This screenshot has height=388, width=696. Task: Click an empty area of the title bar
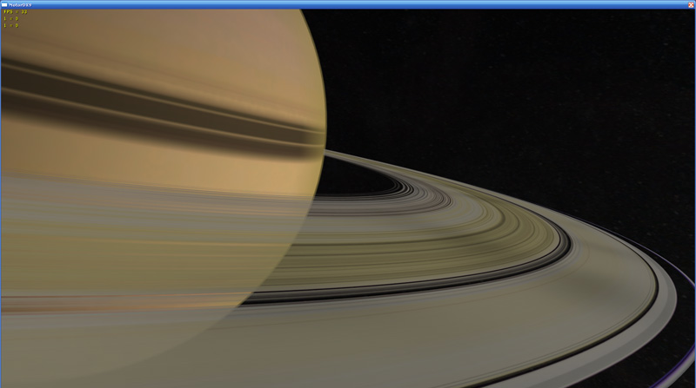348,4
